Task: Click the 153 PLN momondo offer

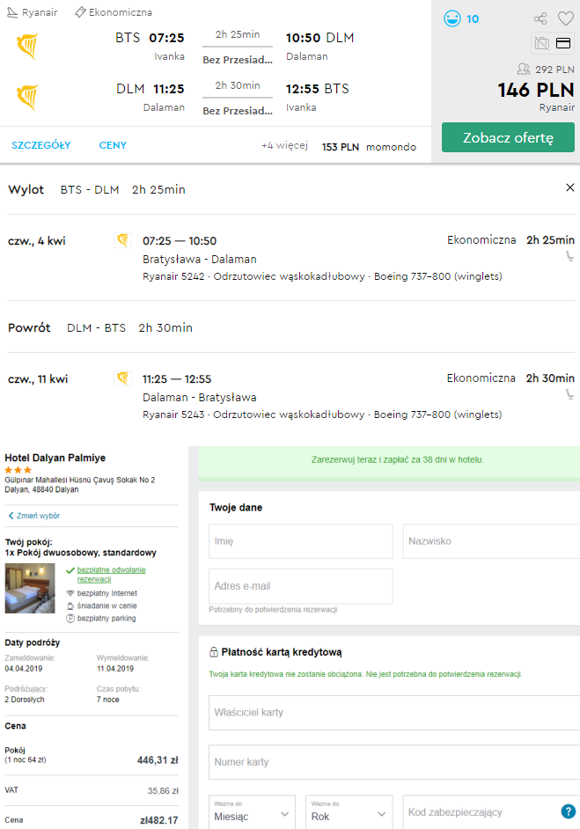Action: coord(369,147)
